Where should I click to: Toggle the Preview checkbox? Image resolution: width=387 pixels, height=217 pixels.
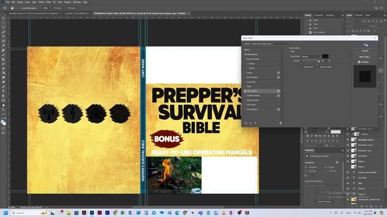(x=359, y=62)
